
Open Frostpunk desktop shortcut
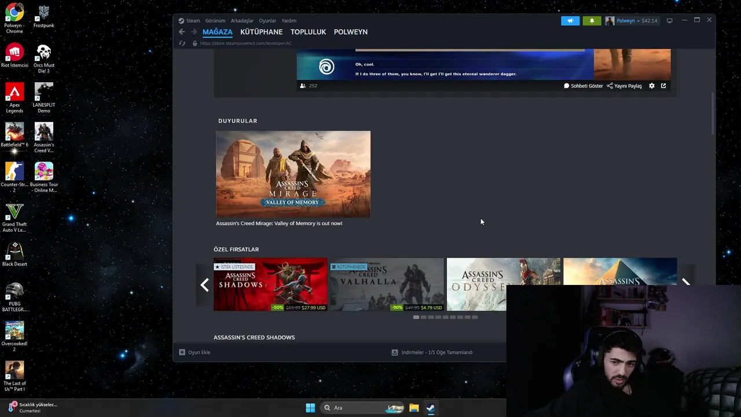coord(44,16)
